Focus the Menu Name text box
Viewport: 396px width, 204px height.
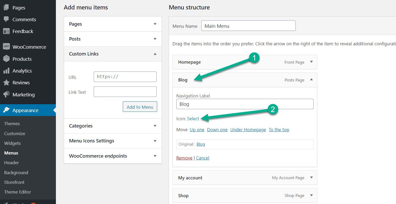248,26
